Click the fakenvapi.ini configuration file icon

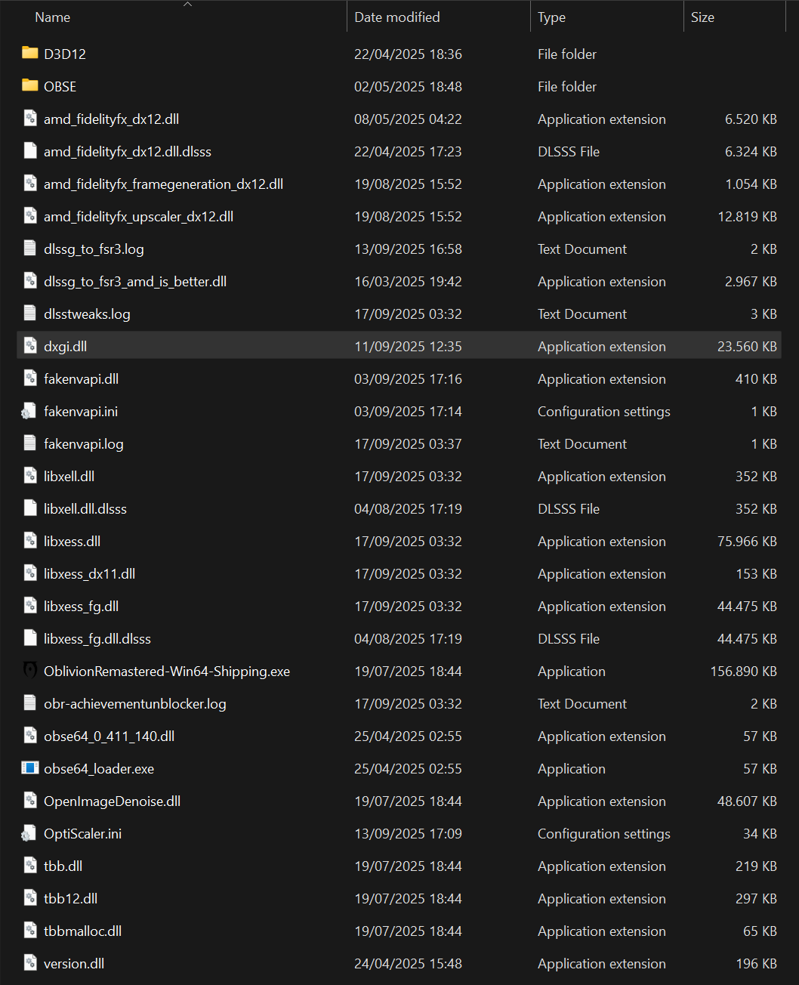(29, 412)
